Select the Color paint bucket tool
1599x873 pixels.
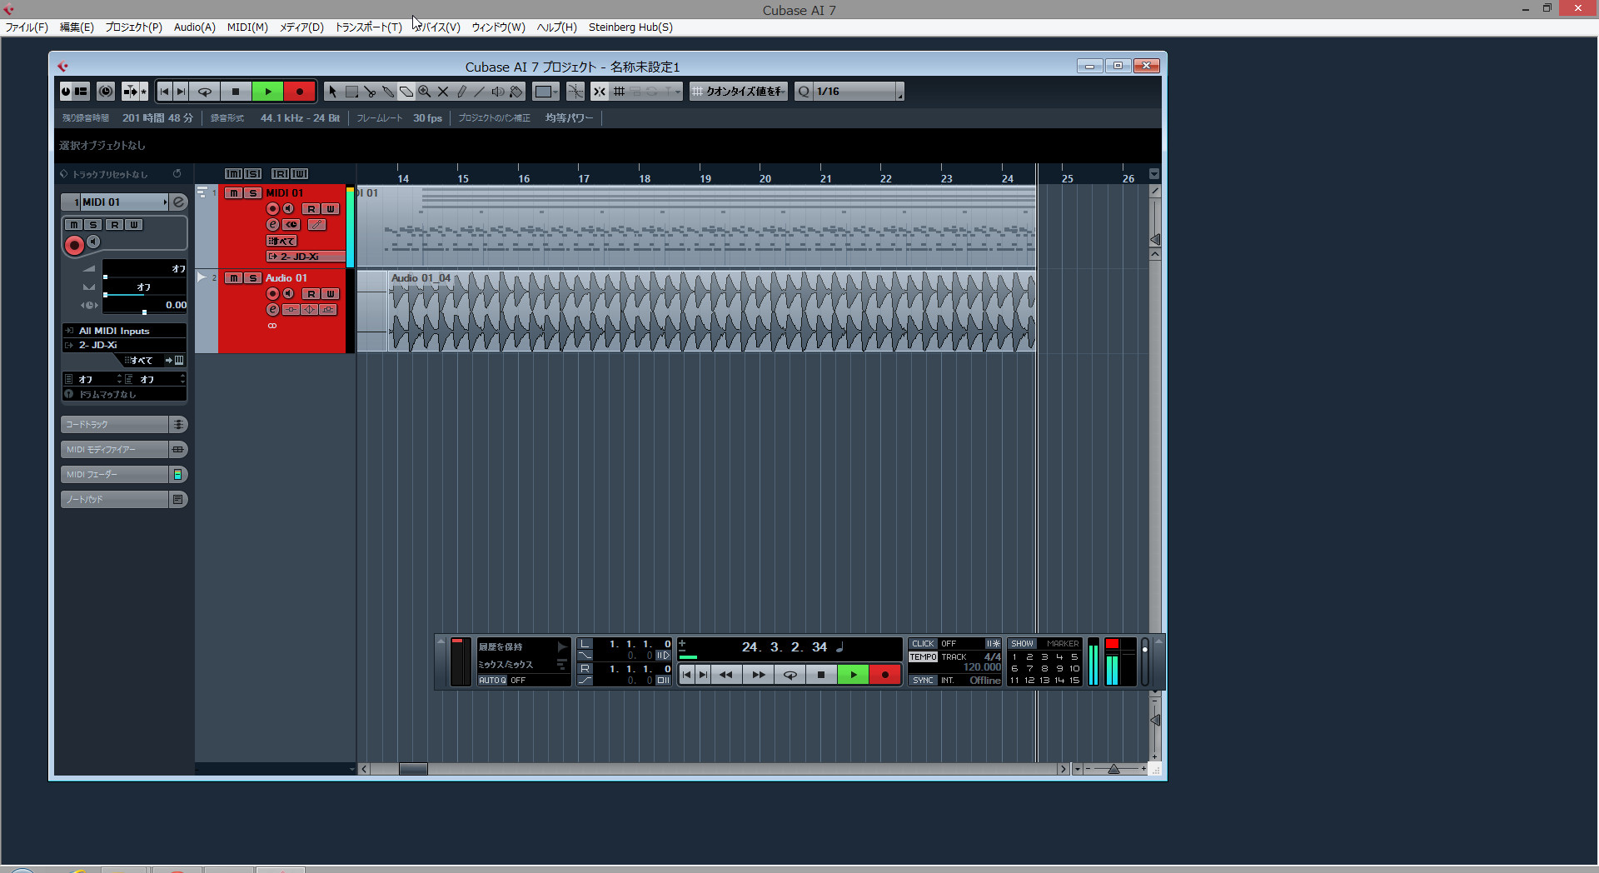click(516, 92)
